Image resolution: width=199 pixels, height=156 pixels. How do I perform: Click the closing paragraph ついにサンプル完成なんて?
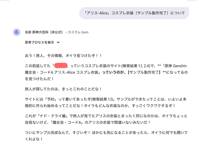tap(106, 136)
